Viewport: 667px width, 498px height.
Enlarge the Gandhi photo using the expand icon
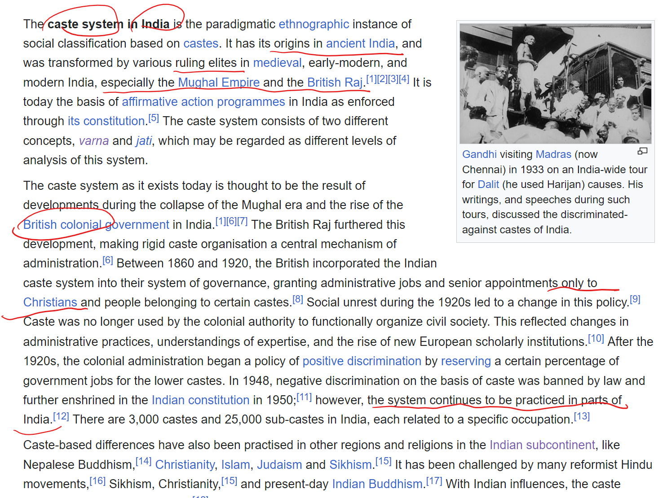(642, 151)
